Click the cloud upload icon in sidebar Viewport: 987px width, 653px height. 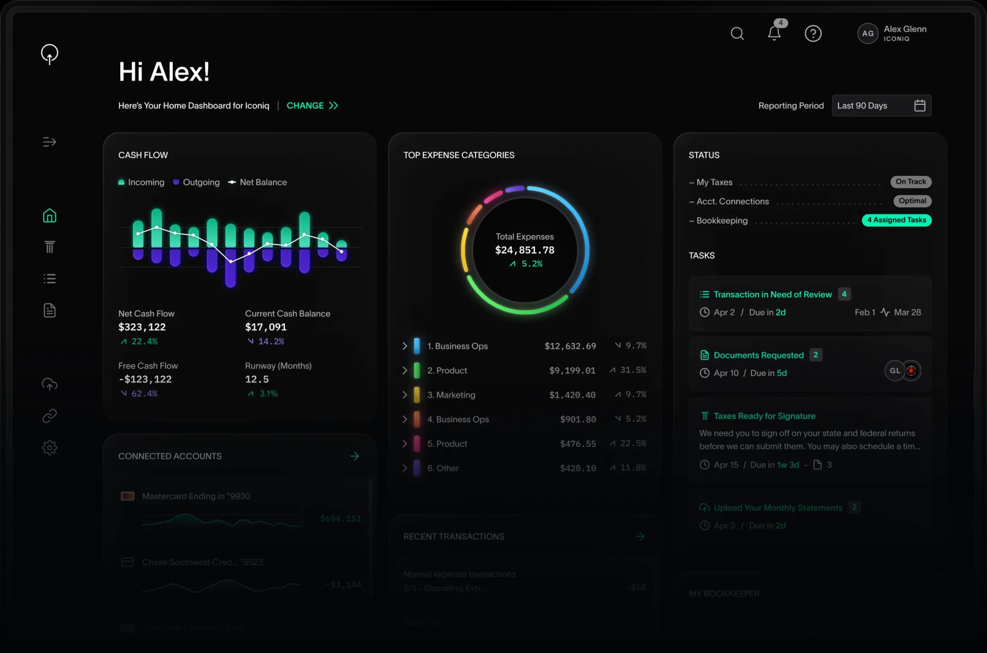point(49,384)
